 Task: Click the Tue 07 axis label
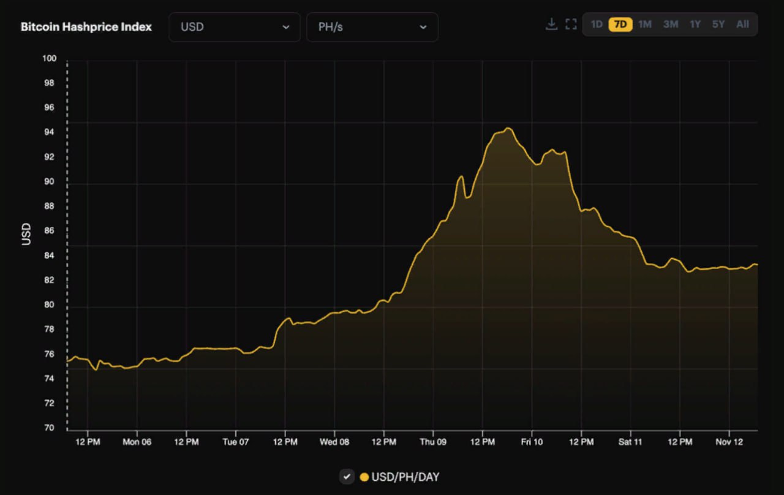coord(236,442)
